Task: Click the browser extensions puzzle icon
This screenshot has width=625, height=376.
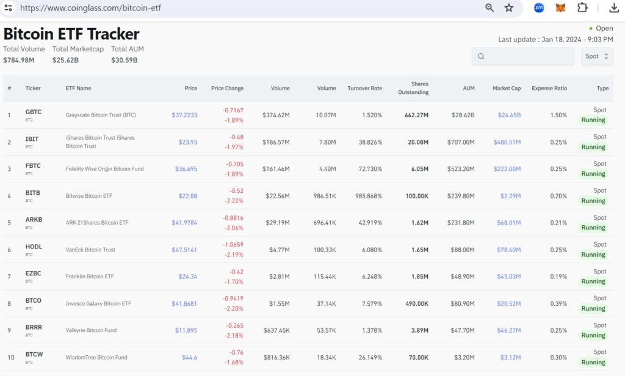Action: pyautogui.click(x=582, y=7)
